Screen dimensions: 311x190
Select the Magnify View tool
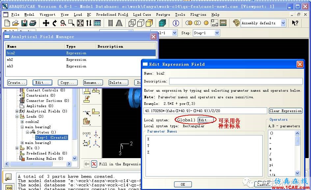tap(63, 23)
